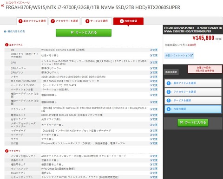
Task: Change the second additional HDD row
Action: coord(154,95)
